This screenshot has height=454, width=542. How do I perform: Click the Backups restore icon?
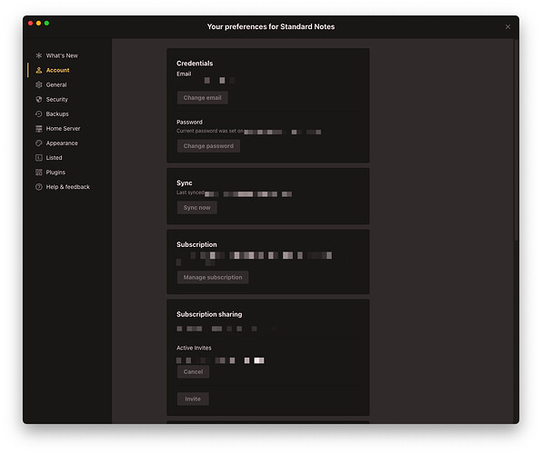(x=39, y=113)
